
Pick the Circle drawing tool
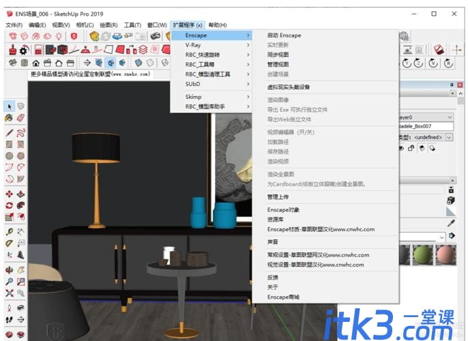coord(10,155)
